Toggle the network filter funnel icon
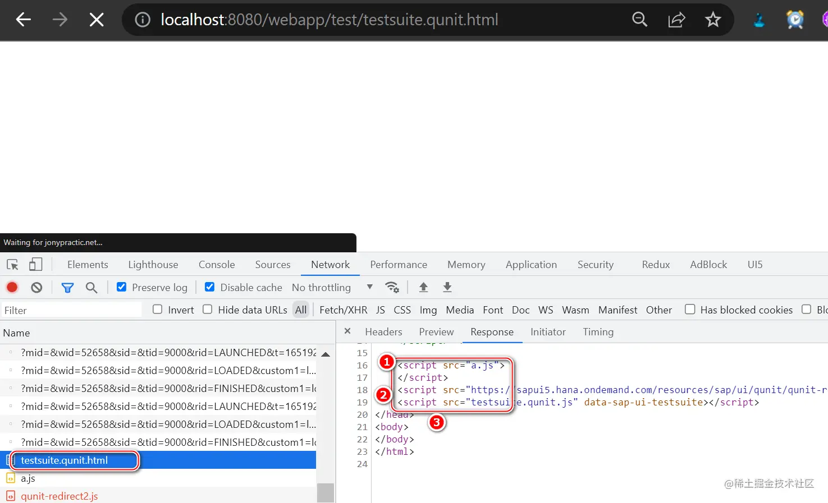The image size is (828, 503). [x=67, y=288]
